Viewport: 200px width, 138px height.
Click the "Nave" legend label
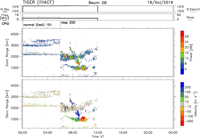[190, 17]
